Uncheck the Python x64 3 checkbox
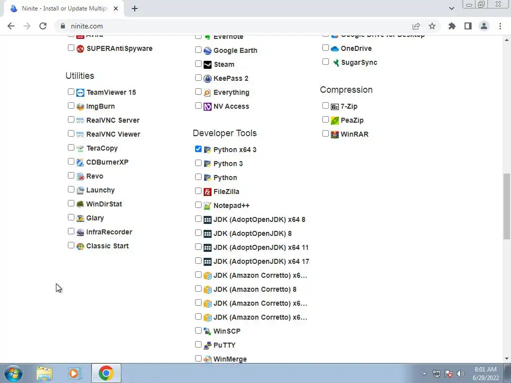The width and height of the screenshot is (511, 383). pyautogui.click(x=198, y=149)
